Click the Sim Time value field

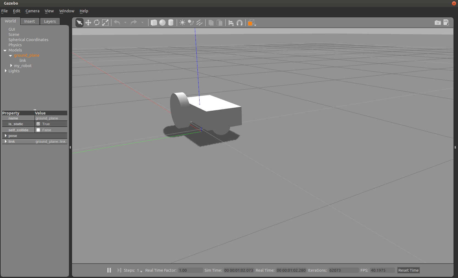point(239,270)
